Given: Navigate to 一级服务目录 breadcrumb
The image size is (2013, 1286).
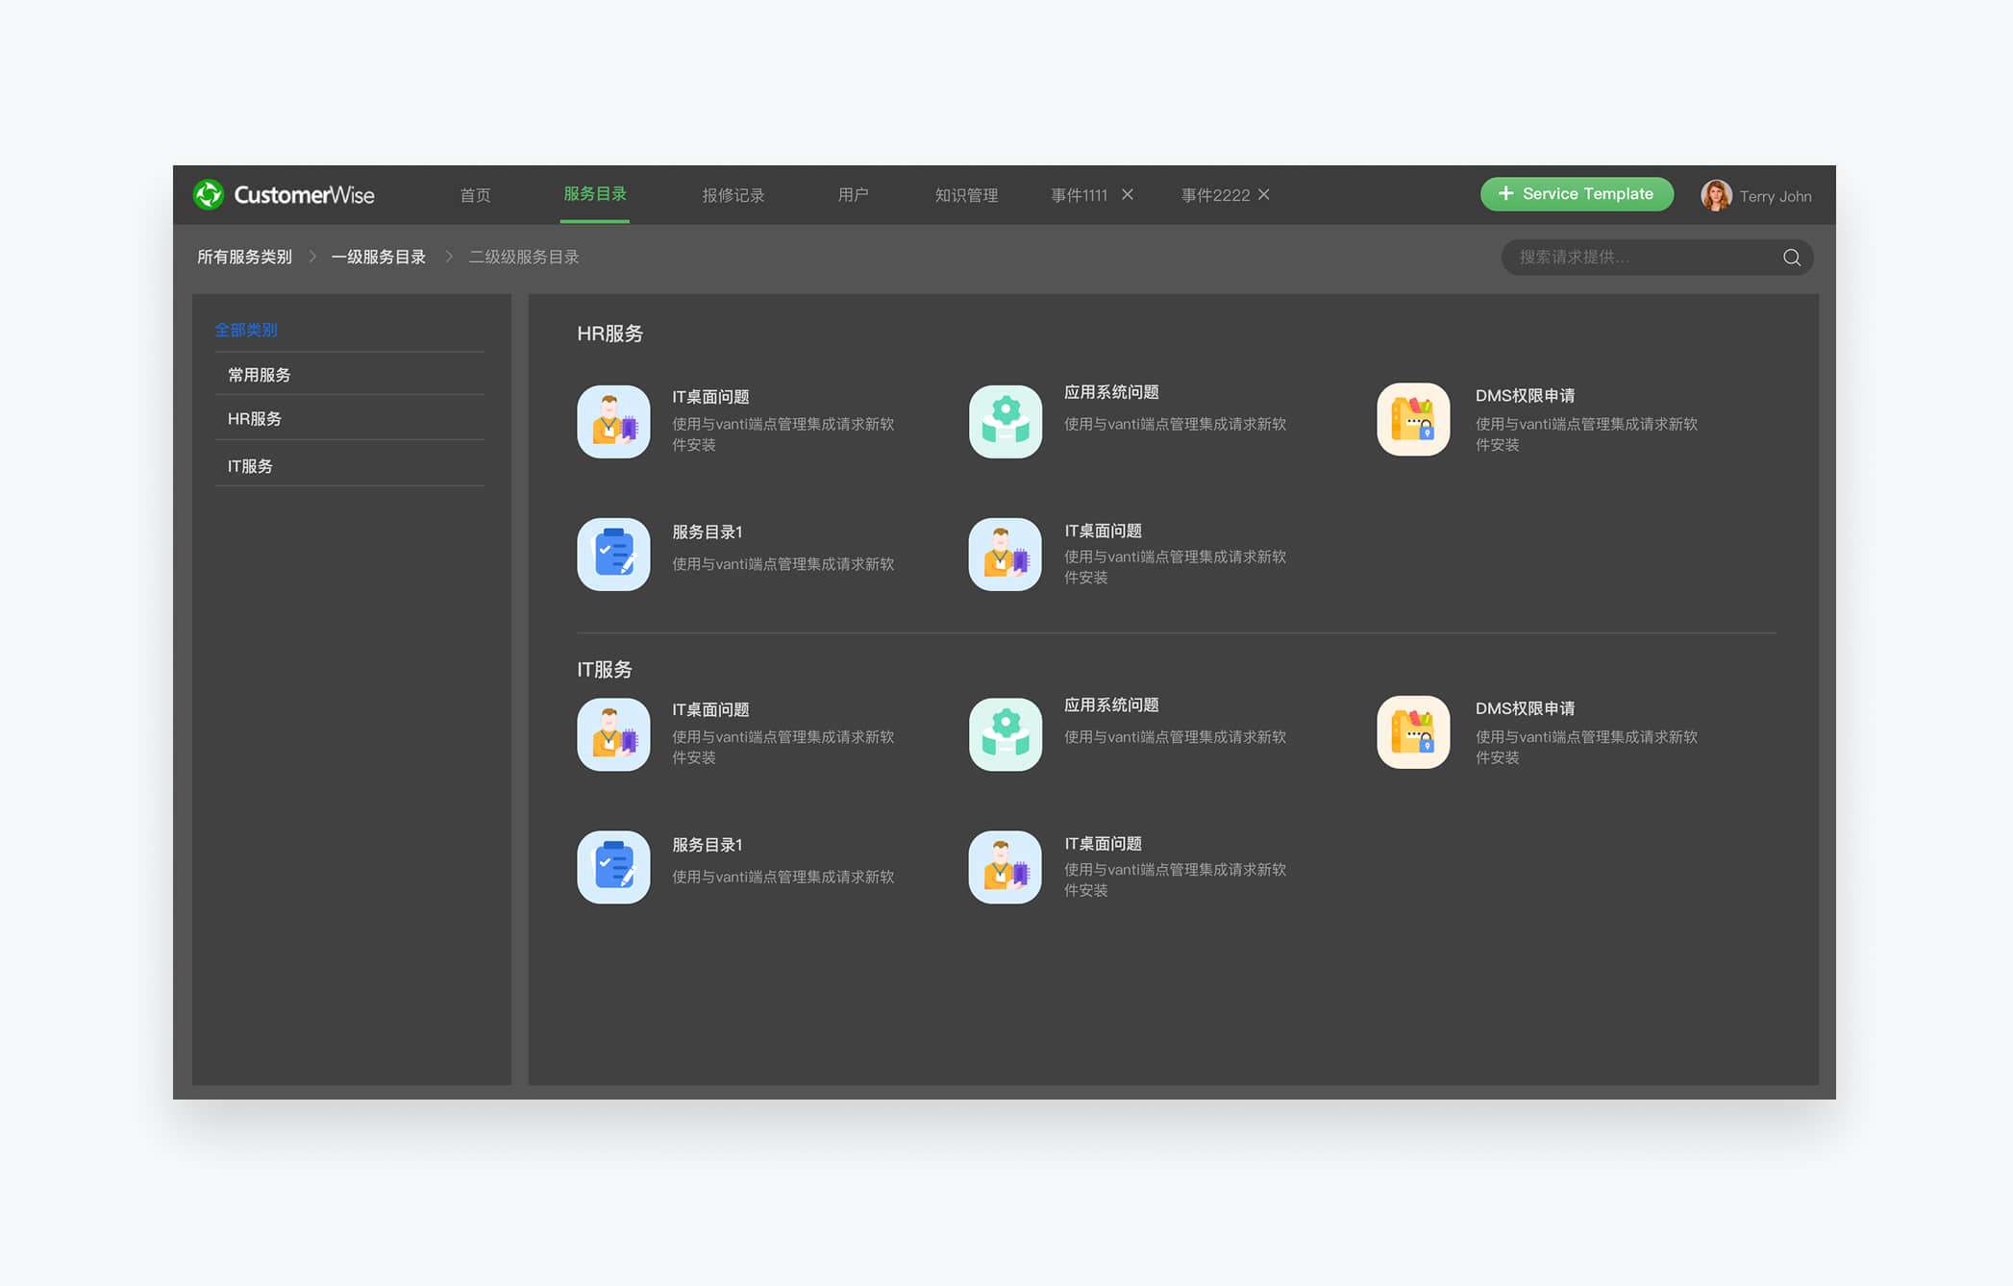Looking at the screenshot, I should [378, 257].
